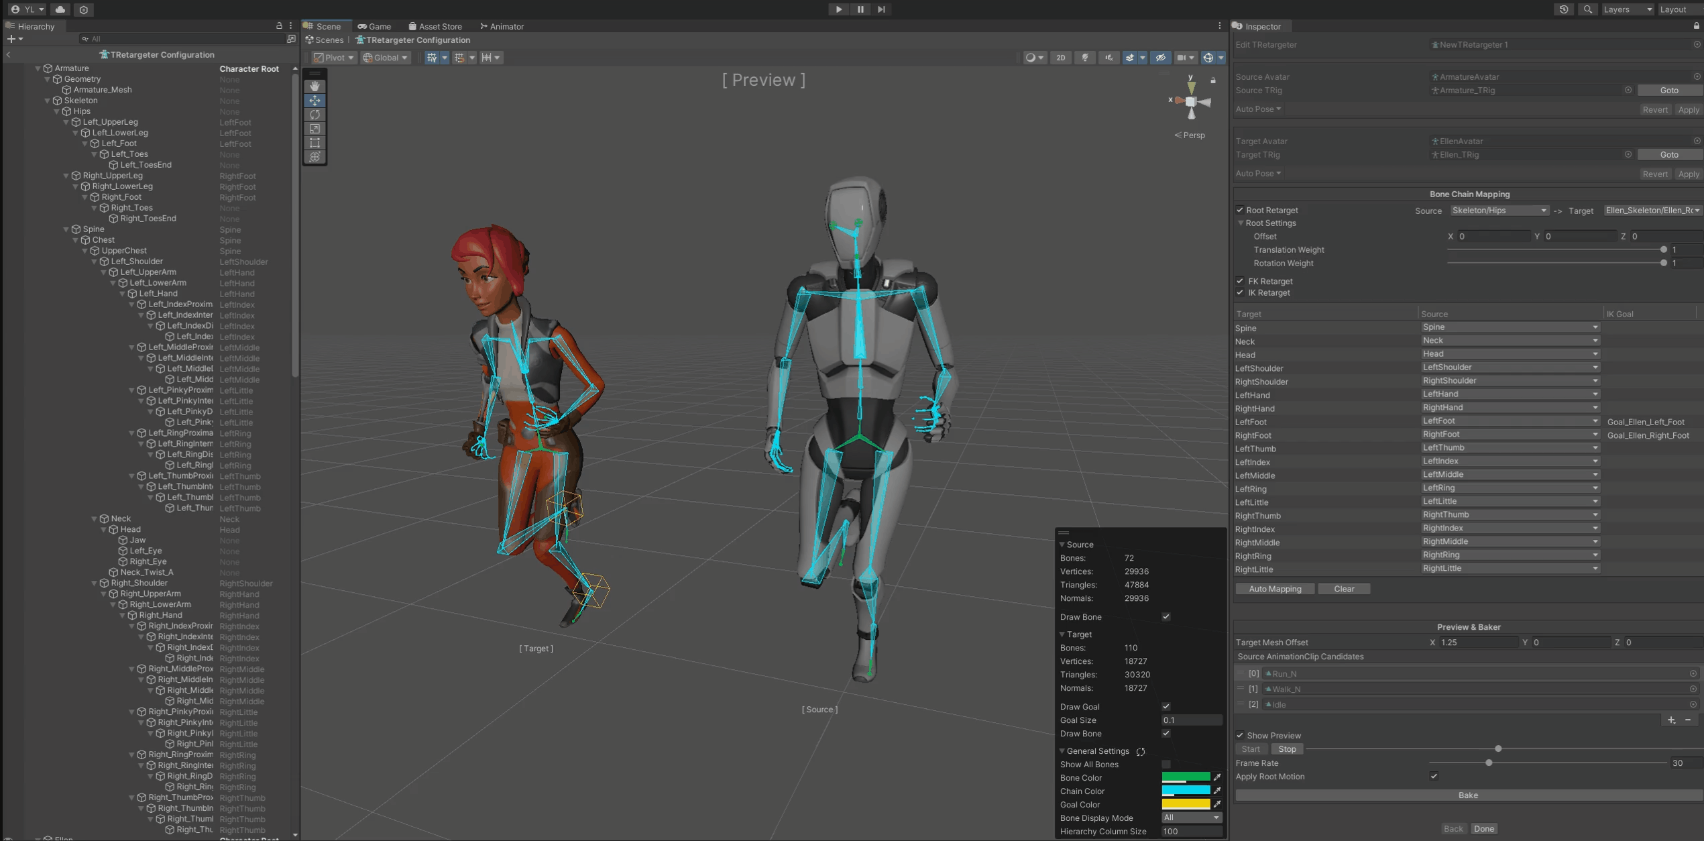Click the Goal Color yellow swatch
The height and width of the screenshot is (841, 1704).
click(x=1185, y=804)
